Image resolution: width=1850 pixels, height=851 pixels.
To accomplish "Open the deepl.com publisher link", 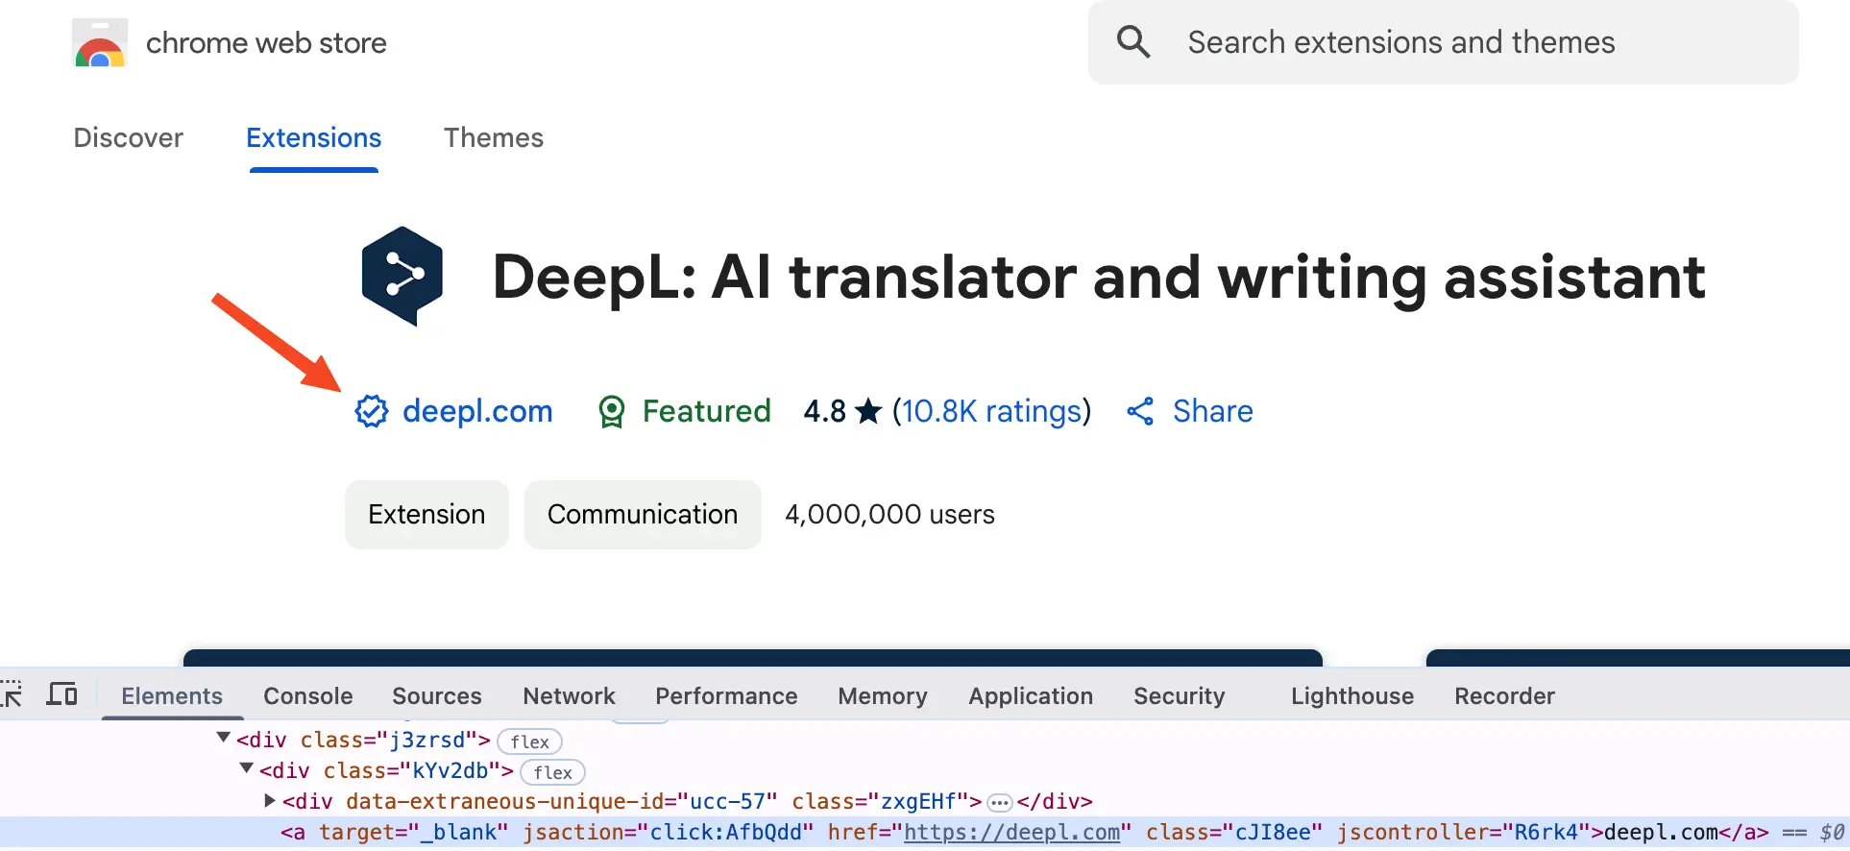I will tap(477, 411).
